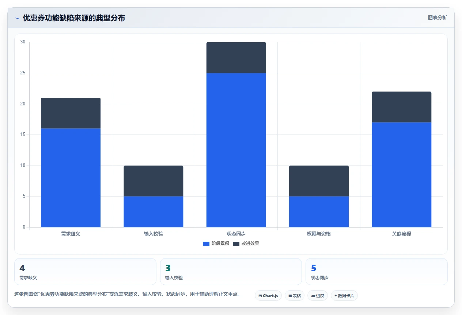Image resolution: width=462 pixels, height=315 pixels.
Task: Click the dark segment of 需求歧义 bar
Action: 71,113
